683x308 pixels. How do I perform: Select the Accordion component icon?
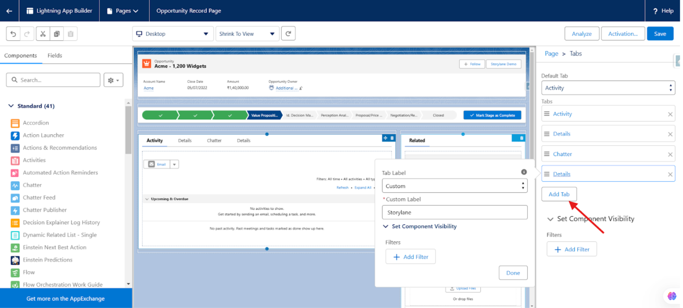(15, 123)
